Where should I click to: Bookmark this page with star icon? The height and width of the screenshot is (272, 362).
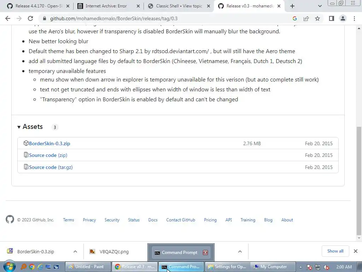tap(317, 18)
